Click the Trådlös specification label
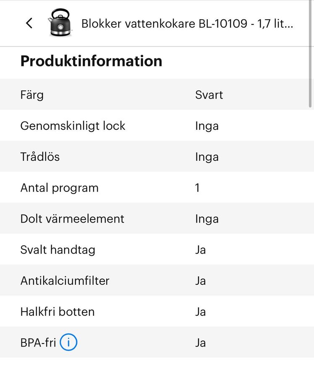 [x=40, y=157]
